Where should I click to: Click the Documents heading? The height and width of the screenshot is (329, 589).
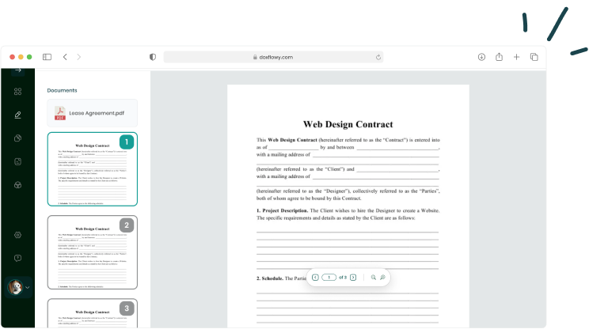[62, 90]
